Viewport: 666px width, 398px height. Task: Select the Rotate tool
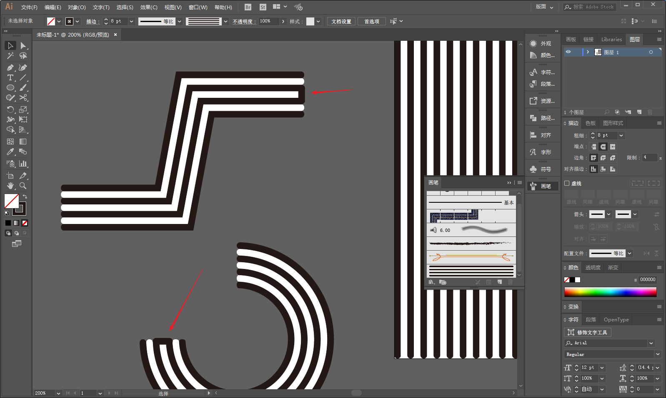pyautogui.click(x=10, y=109)
